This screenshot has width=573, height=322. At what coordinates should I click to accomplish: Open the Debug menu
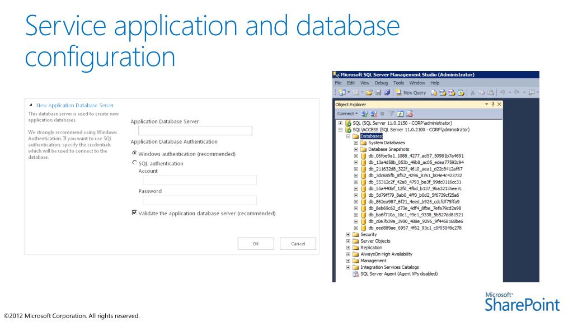pos(381,83)
